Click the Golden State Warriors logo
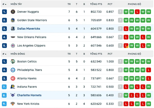The width and height of the screenshot is (154, 108). (13, 20)
